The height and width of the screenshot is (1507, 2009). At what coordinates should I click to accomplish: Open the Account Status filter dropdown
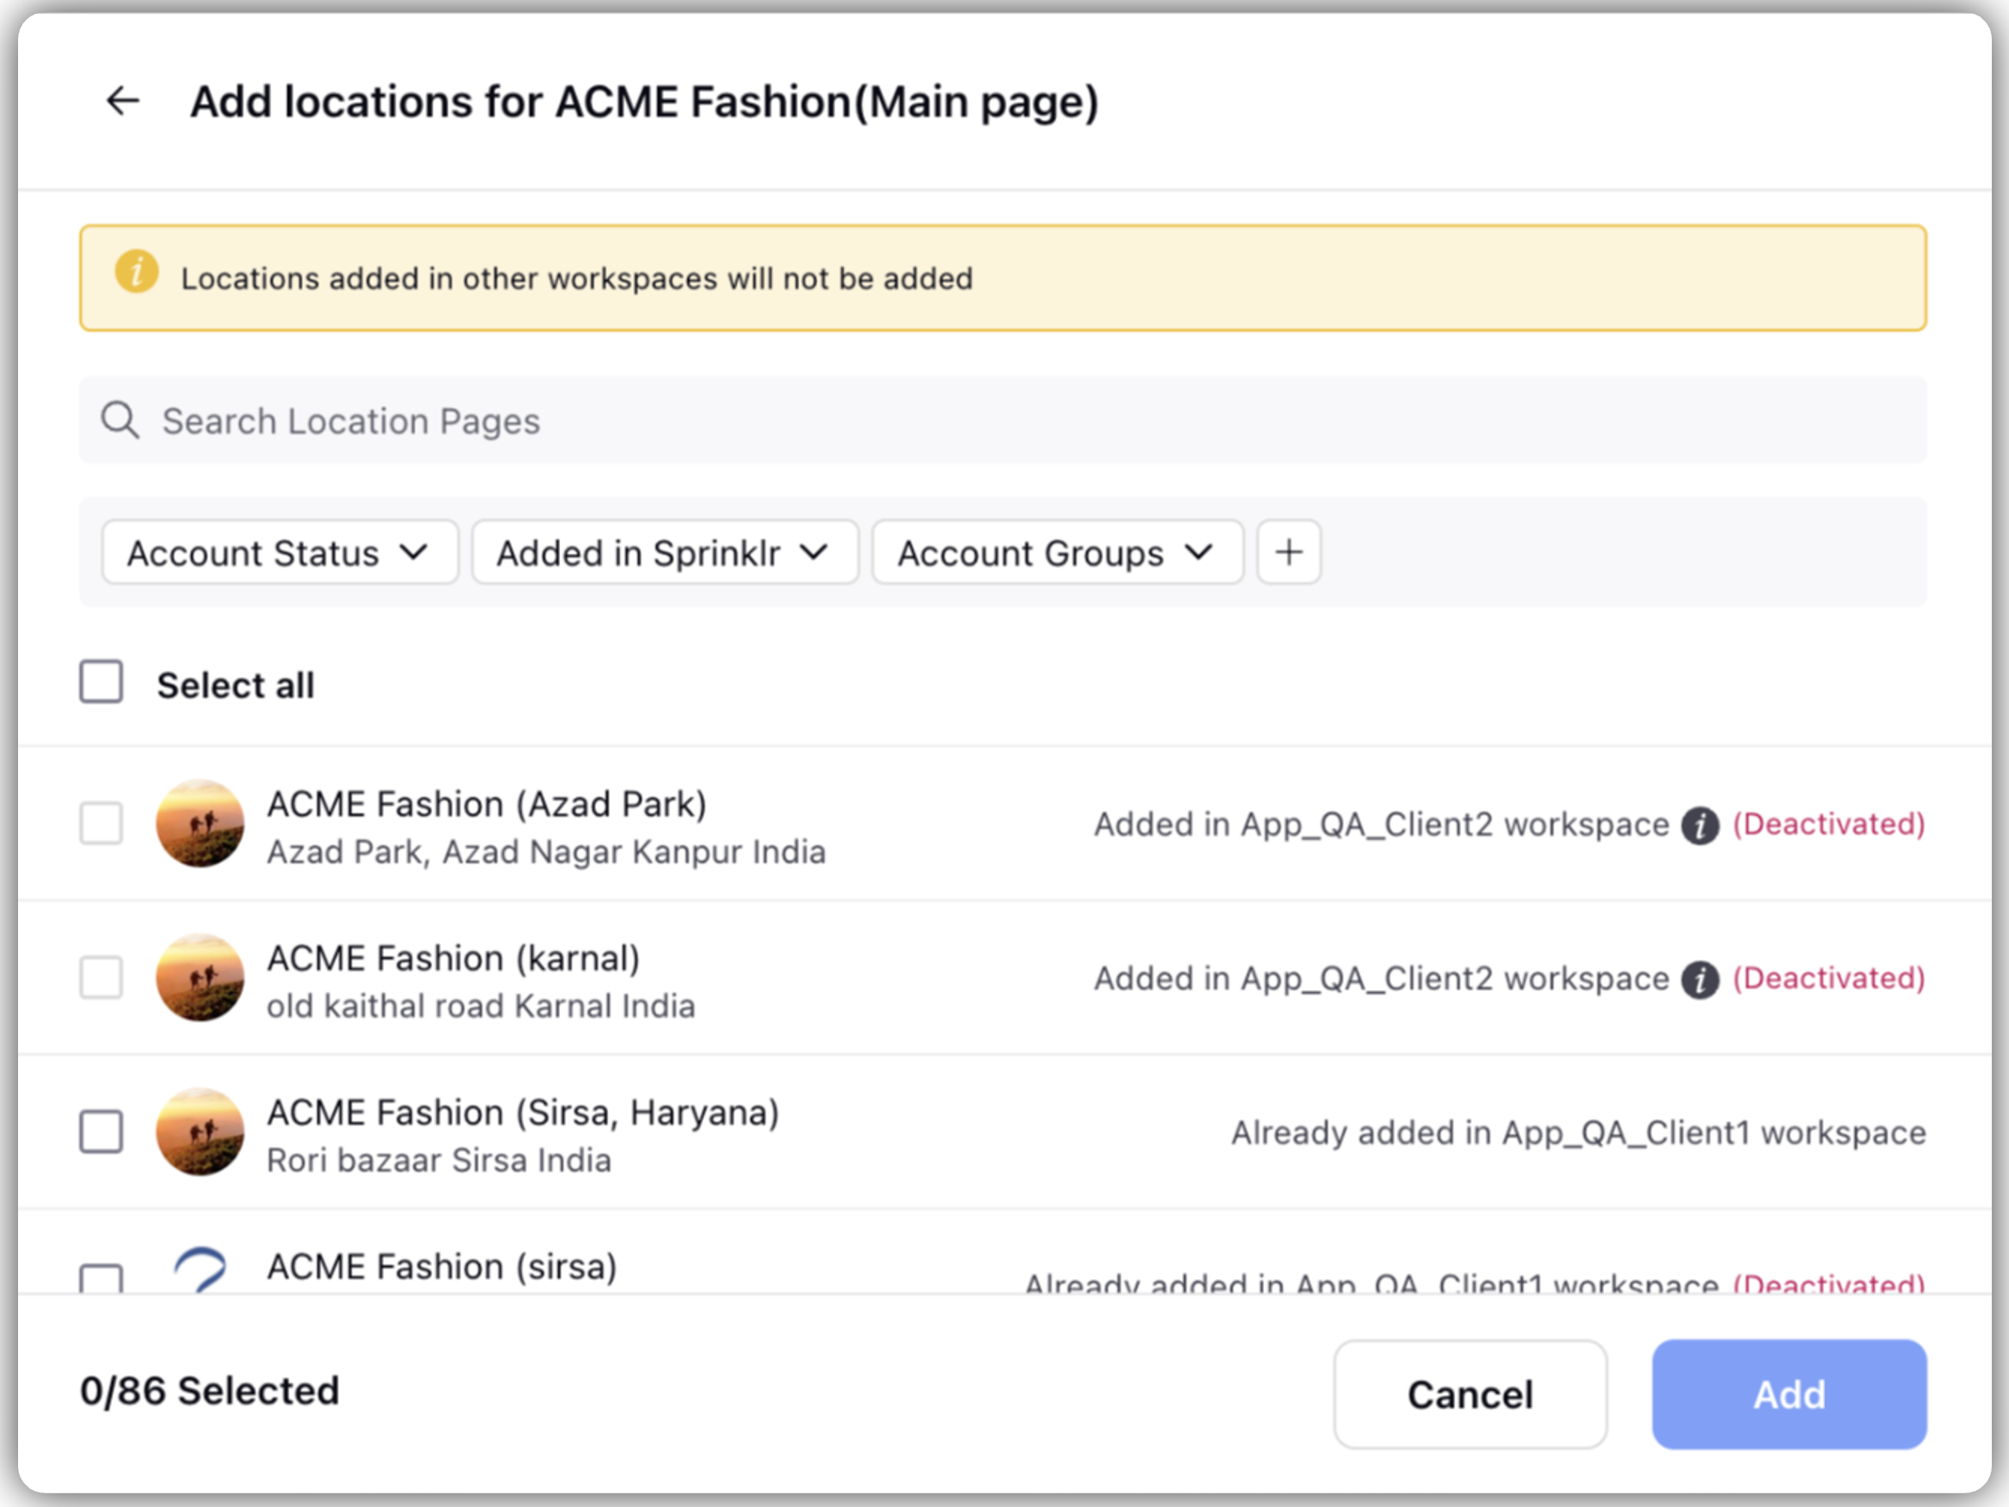(x=280, y=552)
